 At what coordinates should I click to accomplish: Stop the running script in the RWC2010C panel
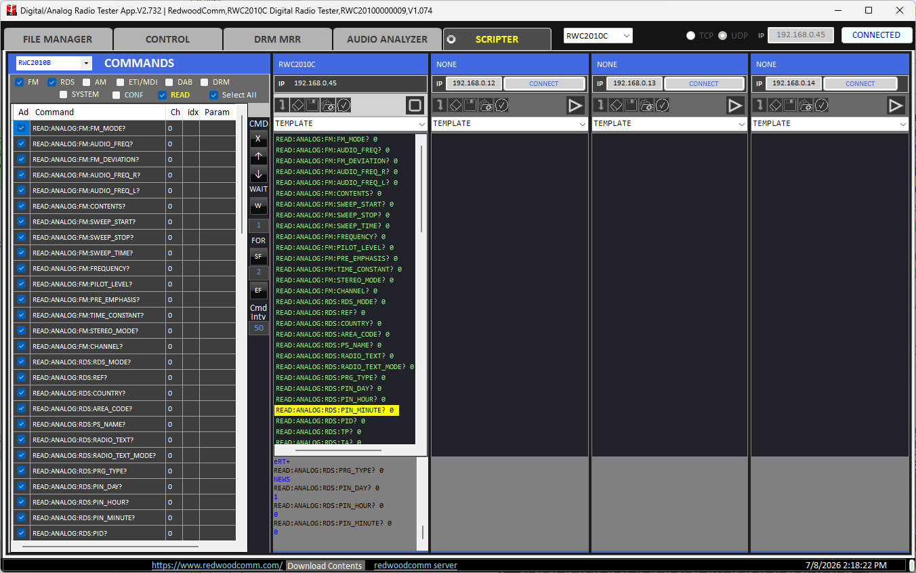[x=415, y=105]
